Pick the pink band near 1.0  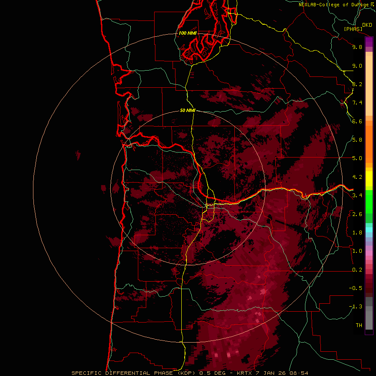point(369,253)
